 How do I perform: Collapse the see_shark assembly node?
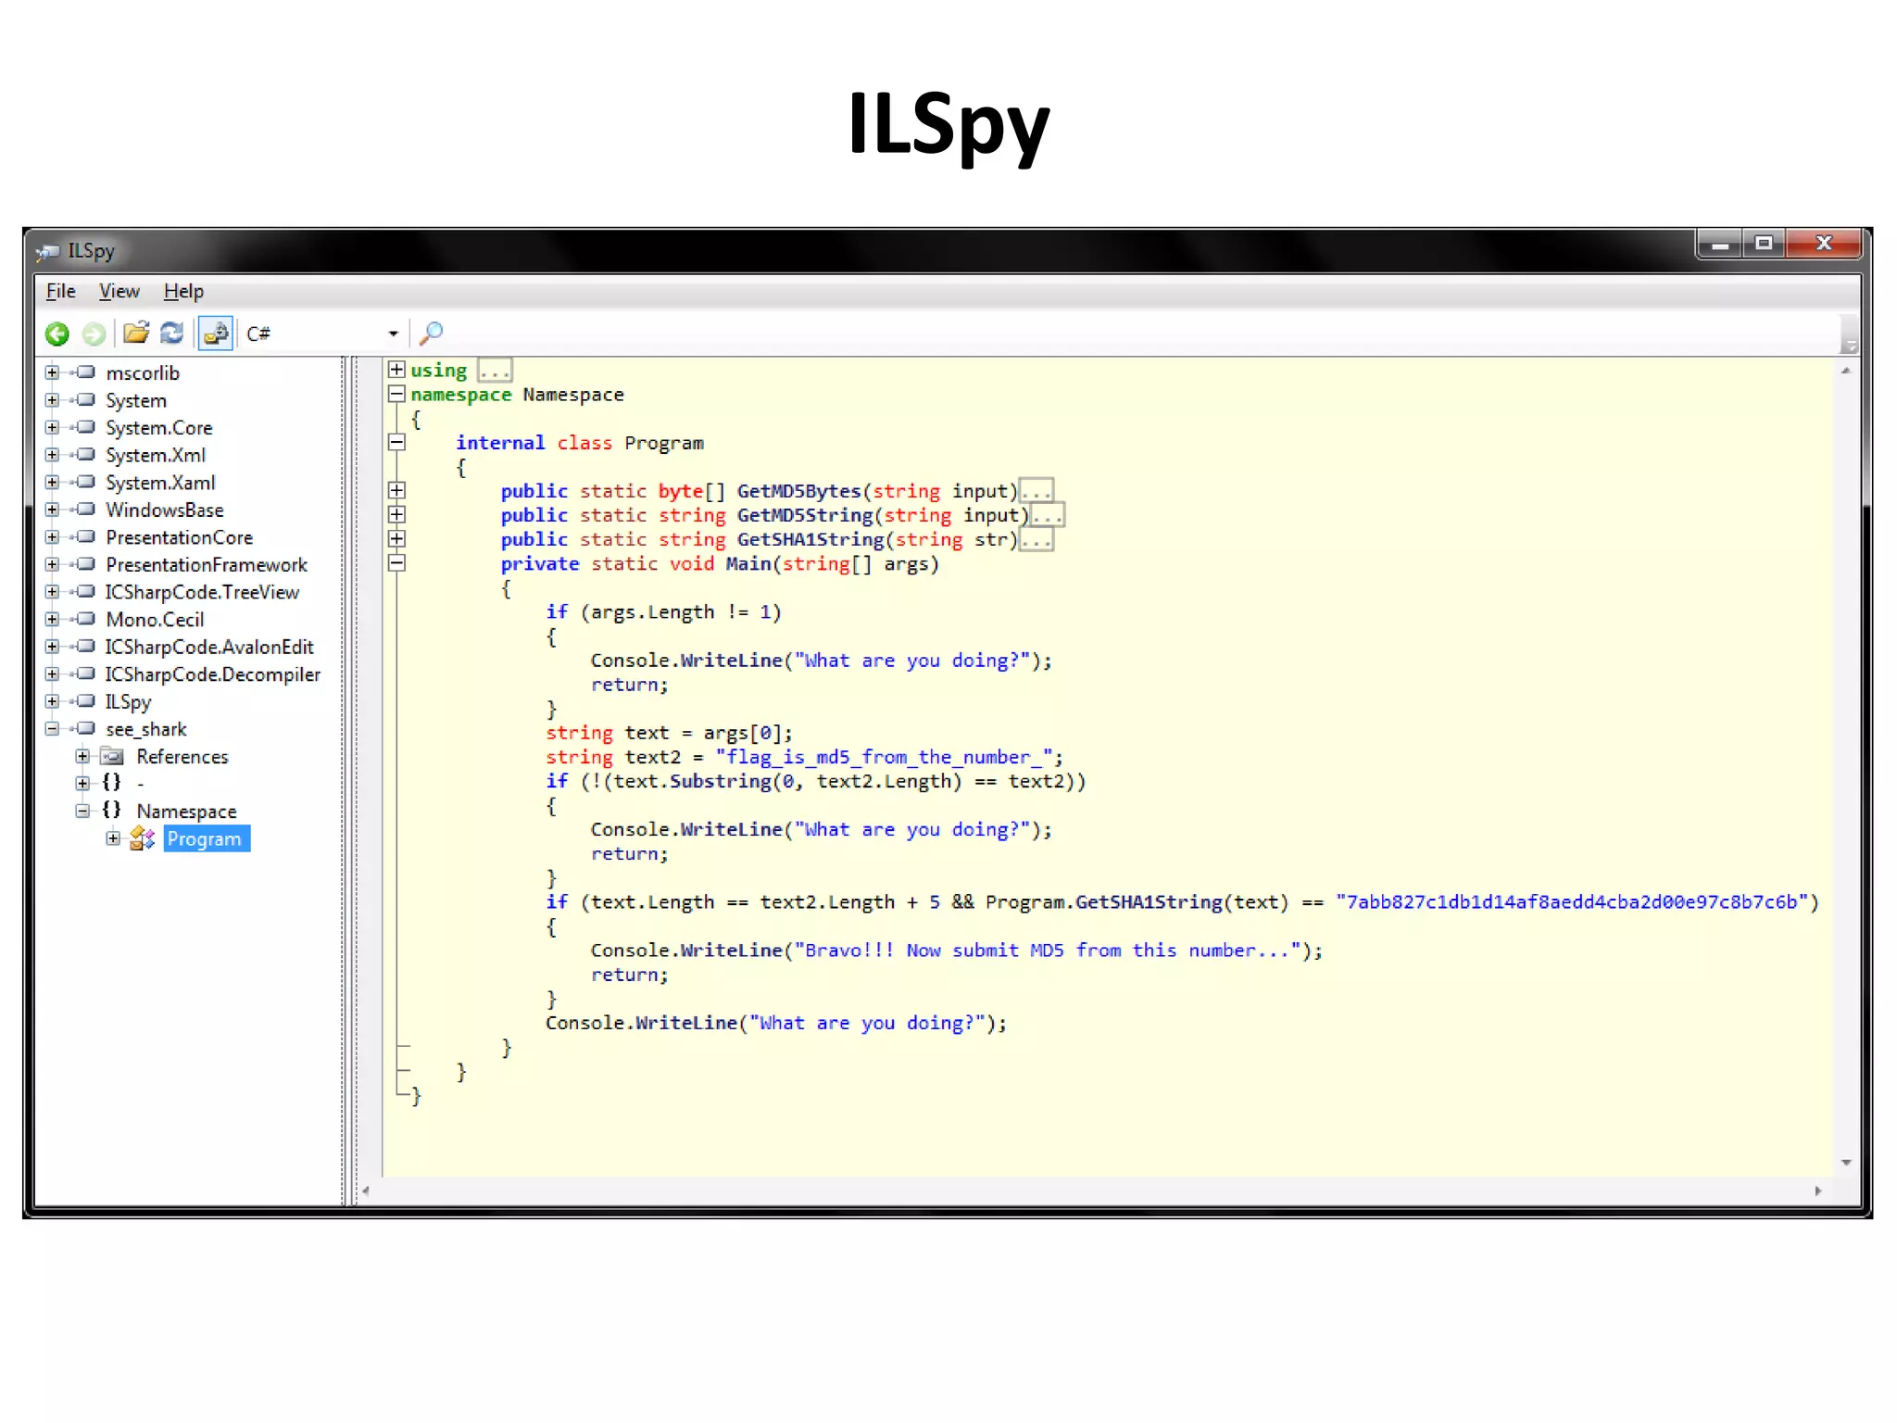click(x=52, y=729)
